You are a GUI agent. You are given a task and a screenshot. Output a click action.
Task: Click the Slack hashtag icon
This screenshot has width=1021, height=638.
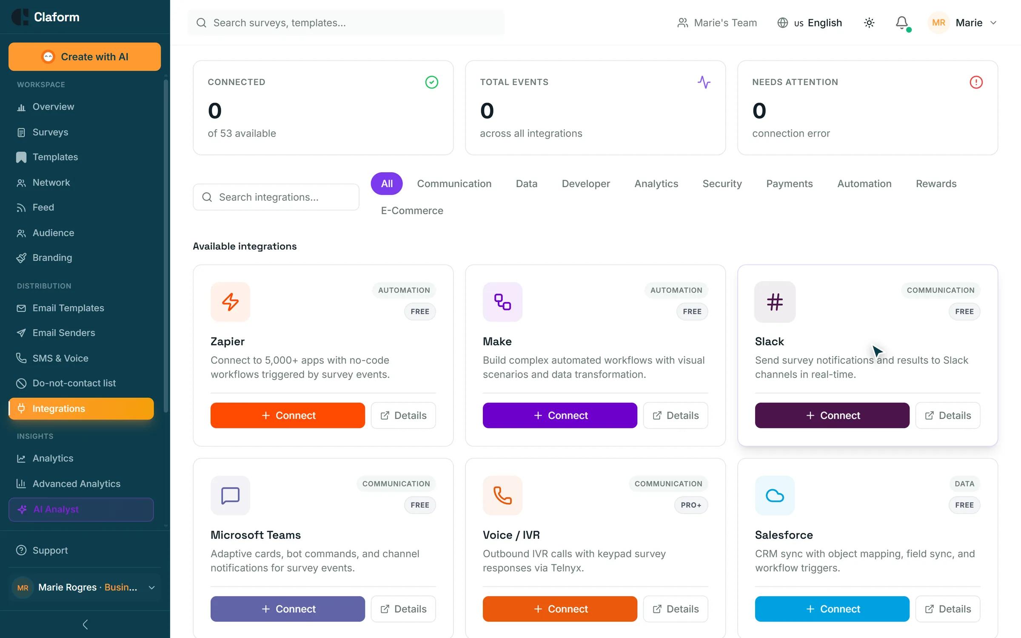pos(775,302)
